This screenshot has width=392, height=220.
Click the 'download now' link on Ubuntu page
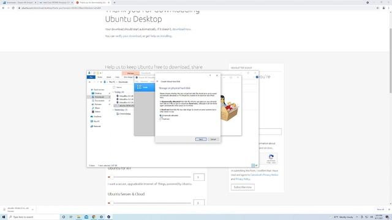(181, 29)
